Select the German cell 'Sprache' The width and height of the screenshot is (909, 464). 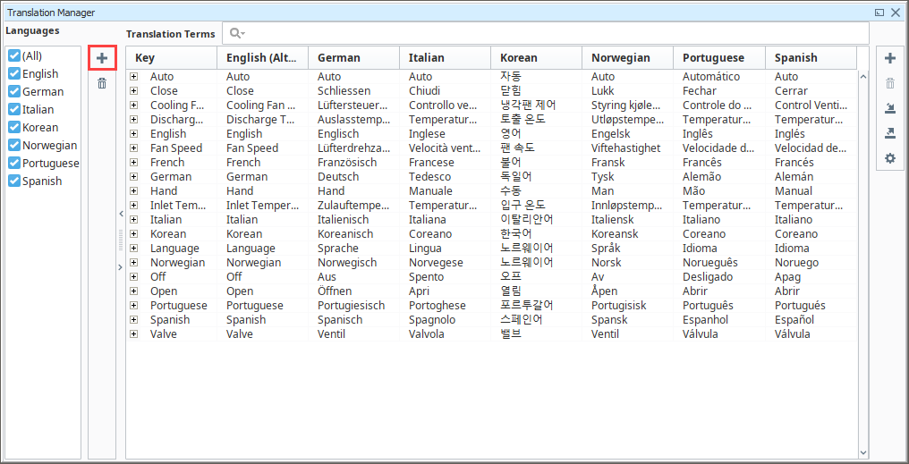tap(338, 248)
